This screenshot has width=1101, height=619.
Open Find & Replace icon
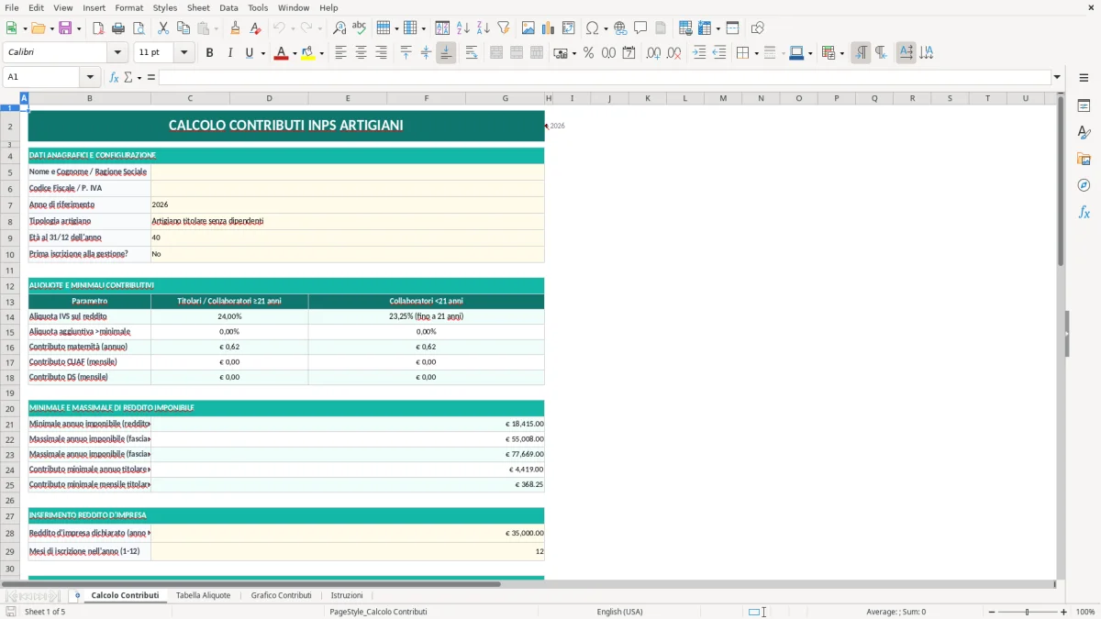point(339,28)
